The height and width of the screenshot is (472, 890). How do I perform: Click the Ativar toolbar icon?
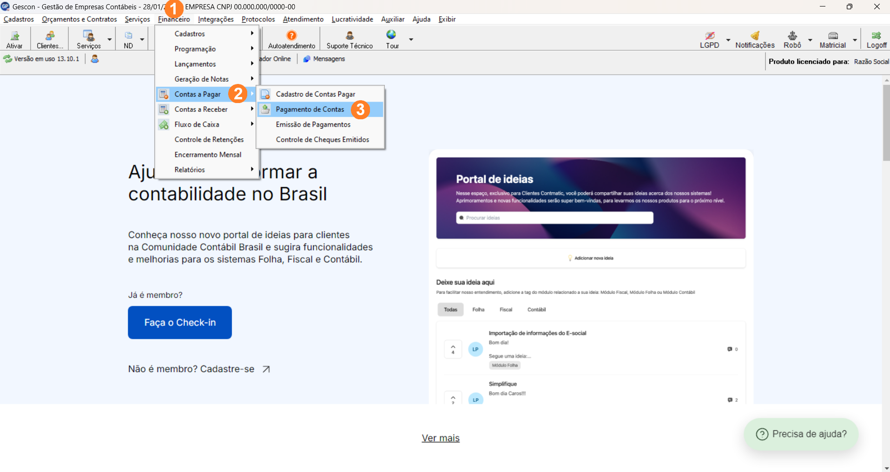(x=15, y=36)
